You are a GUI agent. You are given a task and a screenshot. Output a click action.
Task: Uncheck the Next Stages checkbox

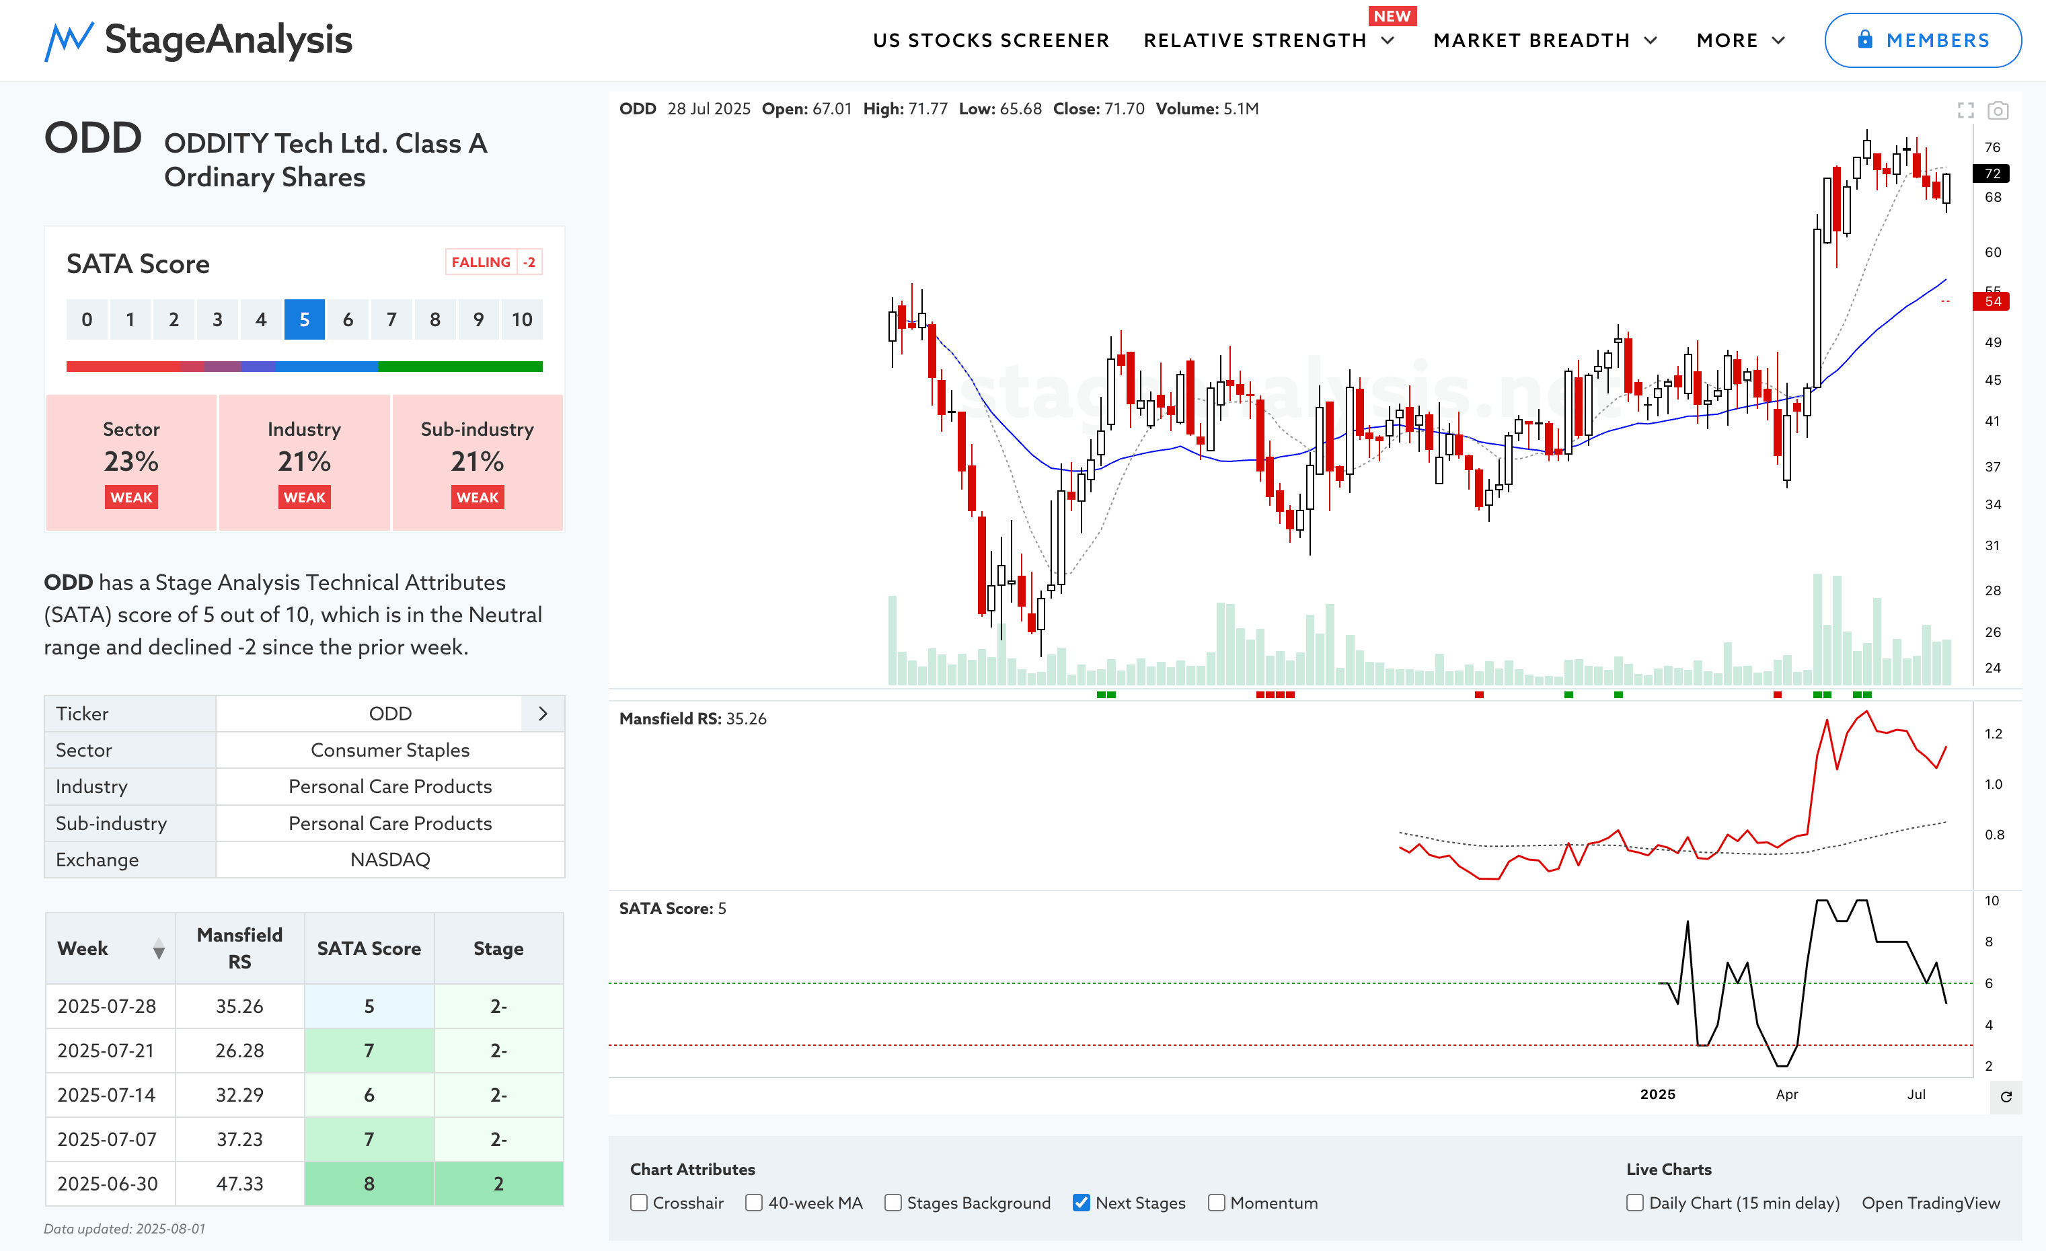[x=1081, y=1203]
